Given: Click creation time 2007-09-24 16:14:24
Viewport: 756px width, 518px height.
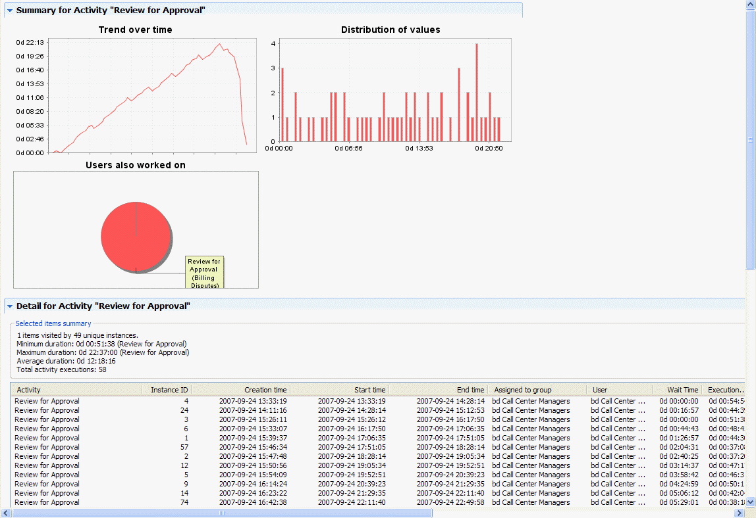Looking at the screenshot, I should point(253,484).
